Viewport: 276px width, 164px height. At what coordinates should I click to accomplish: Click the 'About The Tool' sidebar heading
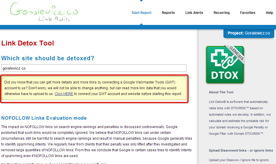click(x=221, y=92)
